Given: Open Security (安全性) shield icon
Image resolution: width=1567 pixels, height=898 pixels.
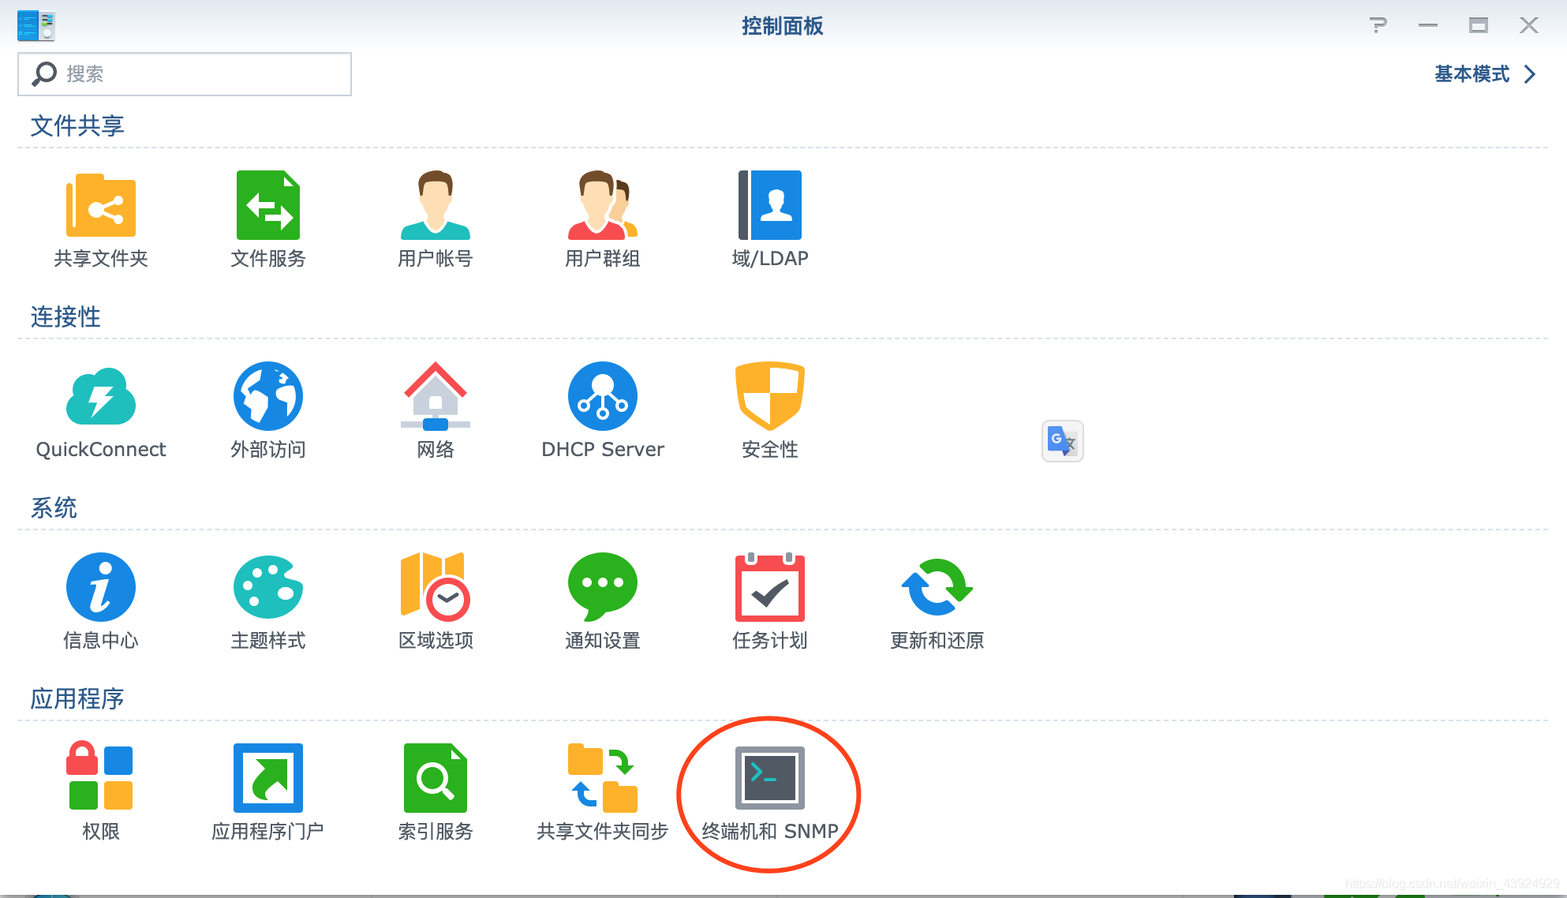Looking at the screenshot, I should (x=770, y=397).
